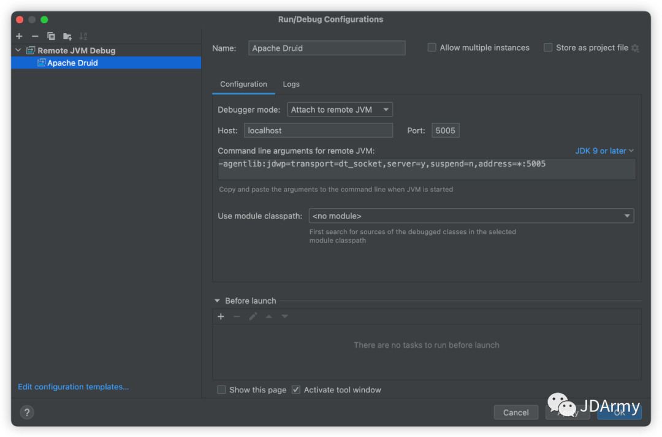The image size is (662, 437).
Task: Click the Port field showing 5005
Action: point(446,130)
